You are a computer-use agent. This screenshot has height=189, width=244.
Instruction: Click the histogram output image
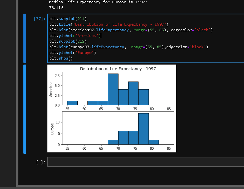pos(112,108)
